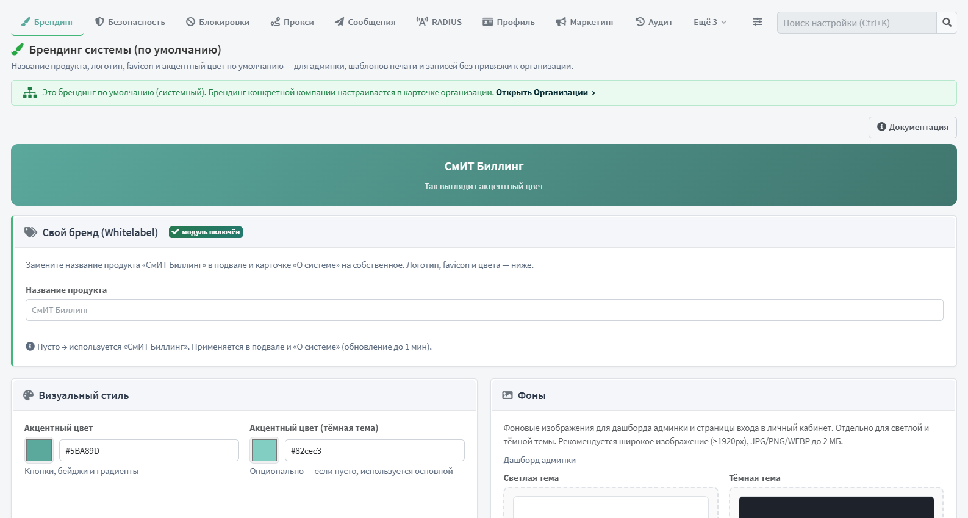
Task: Focus the Поиск настройки search field
Action: point(856,23)
